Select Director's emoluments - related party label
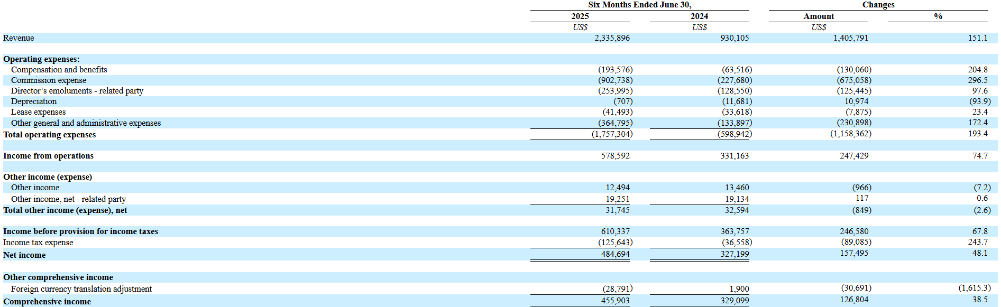Screen dimensions: 1001x307 [x=77, y=91]
